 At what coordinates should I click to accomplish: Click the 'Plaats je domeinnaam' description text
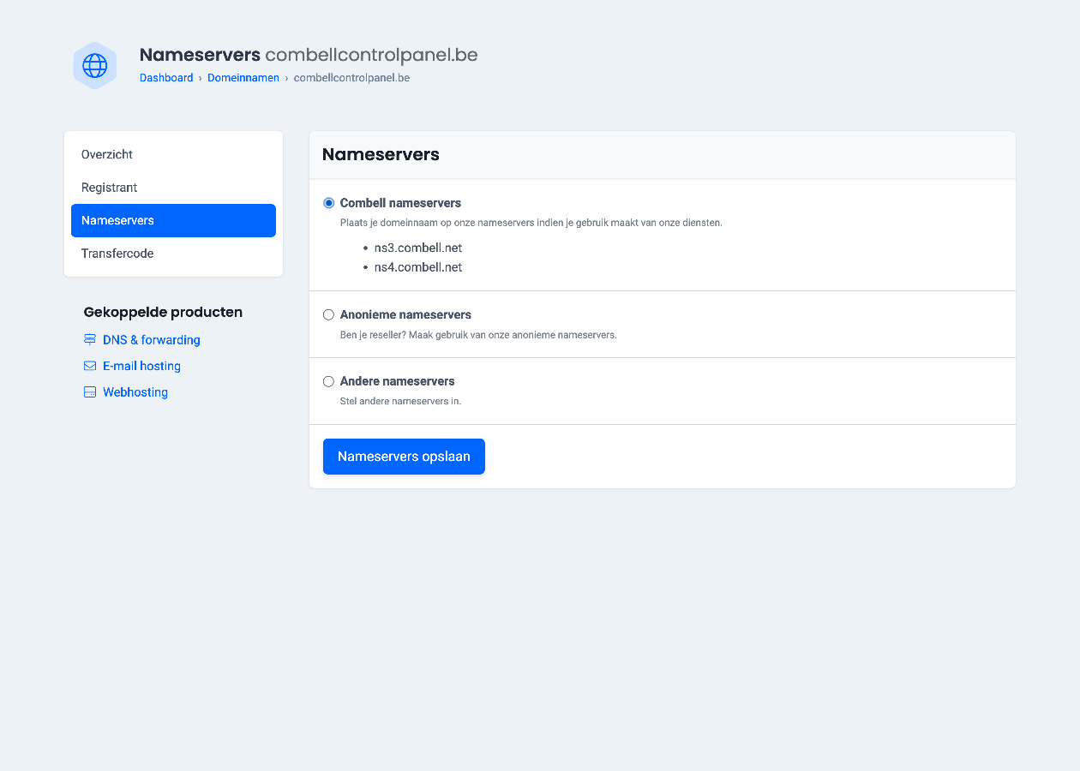[531, 223]
